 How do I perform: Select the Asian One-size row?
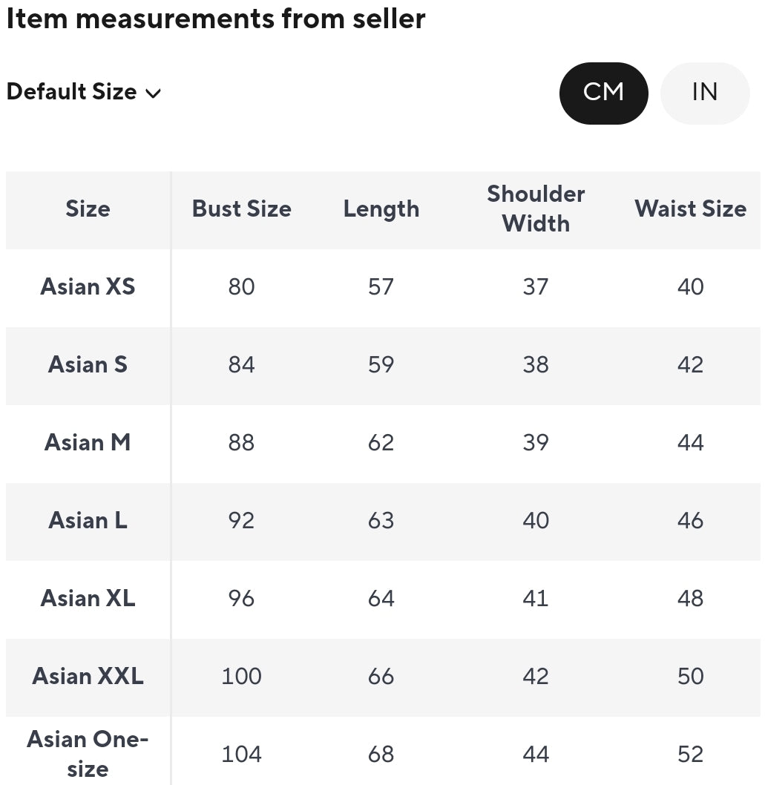383,751
